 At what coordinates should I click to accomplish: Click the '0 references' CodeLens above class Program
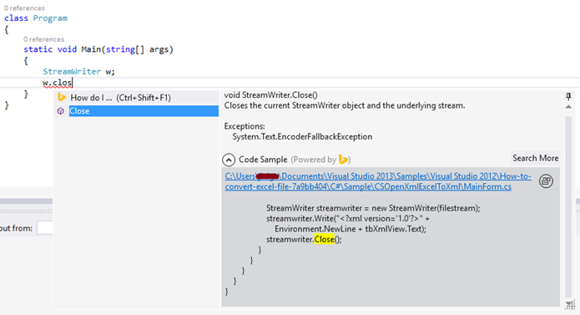(x=24, y=8)
